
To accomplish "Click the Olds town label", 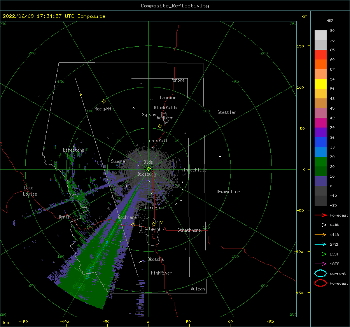I will pos(148,162).
